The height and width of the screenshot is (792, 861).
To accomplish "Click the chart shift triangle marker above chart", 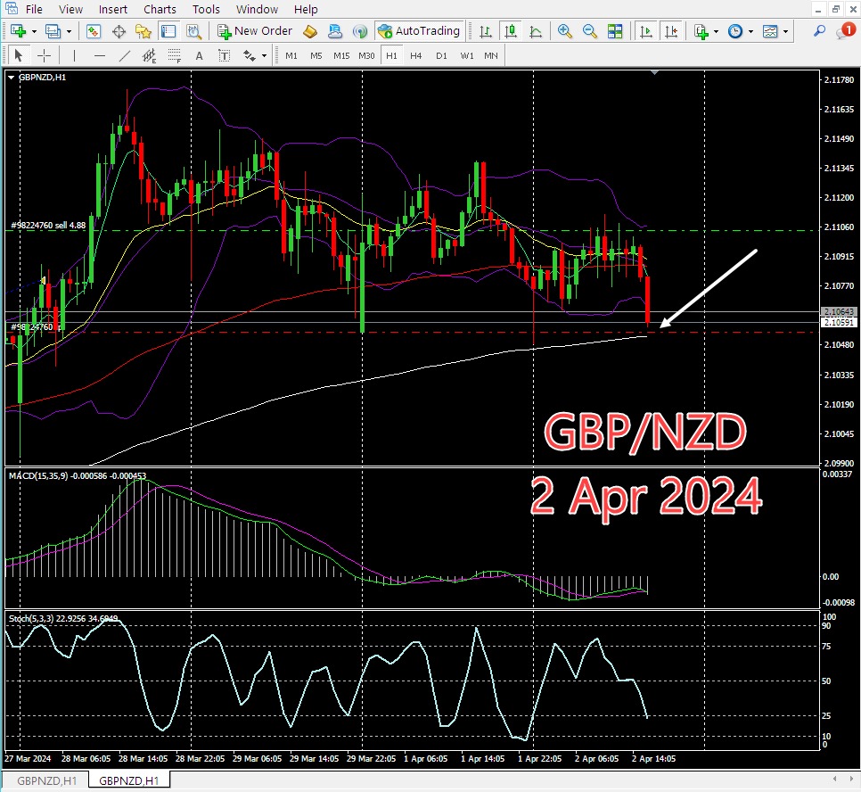I will click(x=654, y=72).
